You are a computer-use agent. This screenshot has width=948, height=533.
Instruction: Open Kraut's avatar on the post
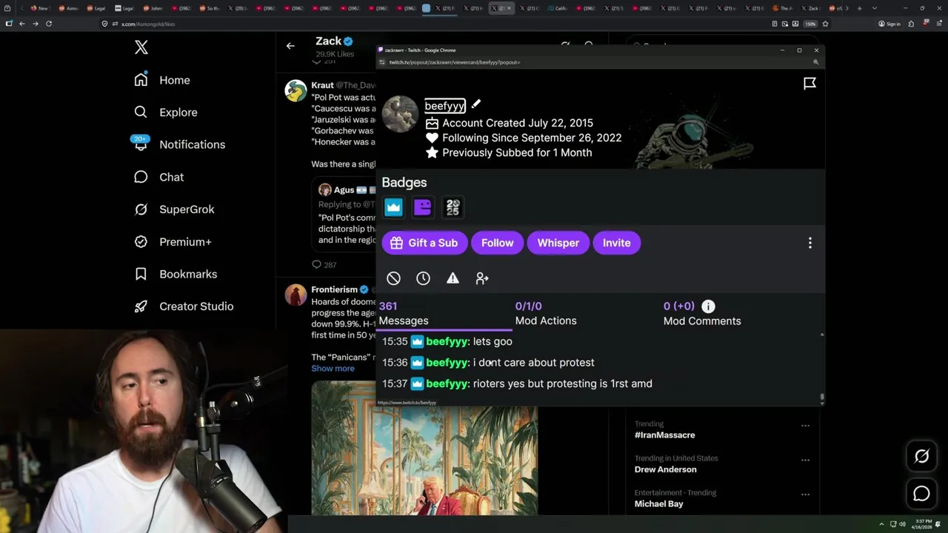click(296, 91)
